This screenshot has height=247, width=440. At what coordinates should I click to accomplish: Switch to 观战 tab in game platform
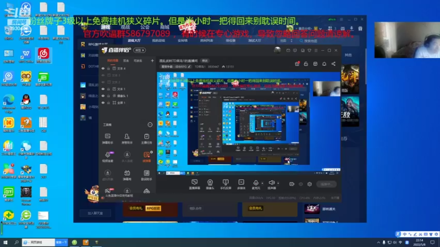pos(125,27)
